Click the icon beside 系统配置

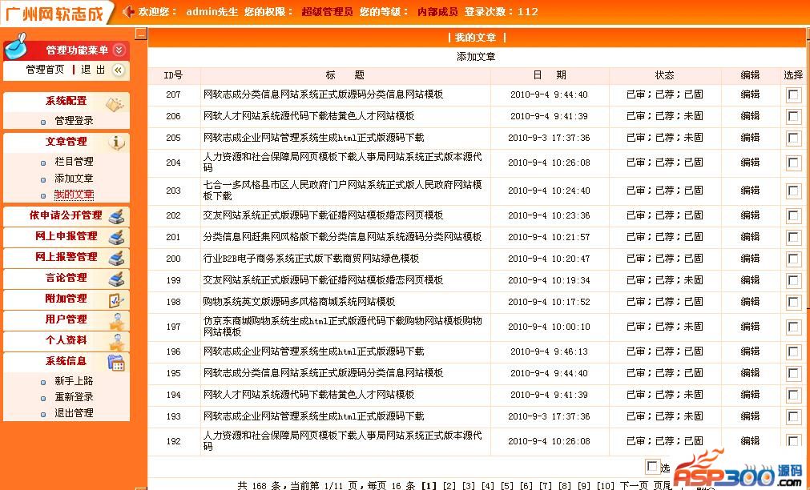[115, 104]
